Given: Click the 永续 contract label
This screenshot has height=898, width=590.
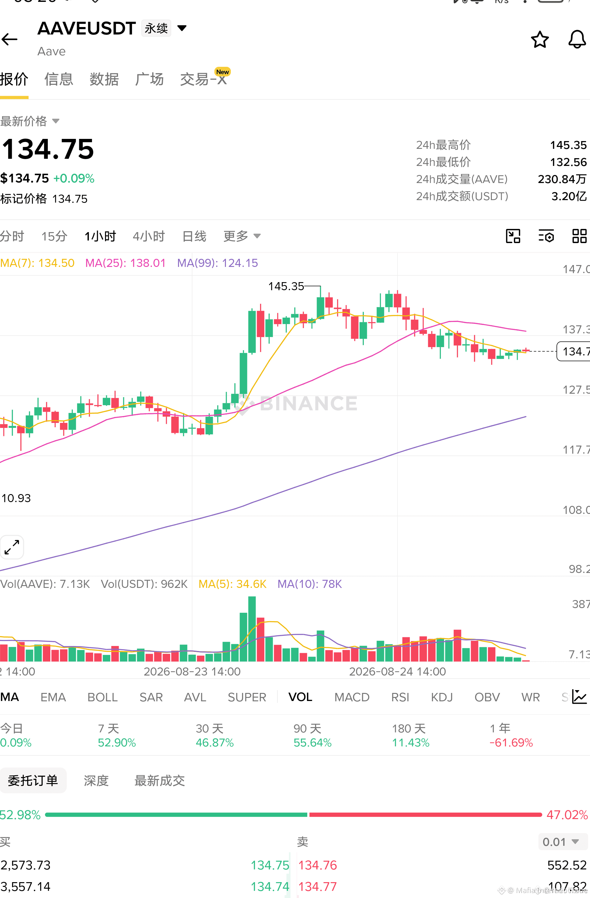Looking at the screenshot, I should [x=156, y=28].
